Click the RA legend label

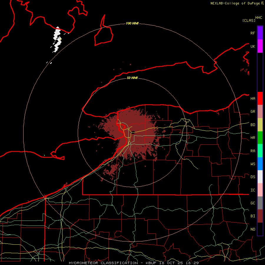tap(253, 151)
